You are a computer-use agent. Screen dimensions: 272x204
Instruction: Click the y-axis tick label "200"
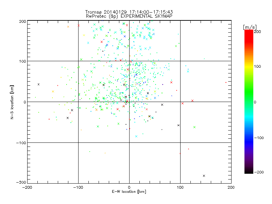[22, 21]
